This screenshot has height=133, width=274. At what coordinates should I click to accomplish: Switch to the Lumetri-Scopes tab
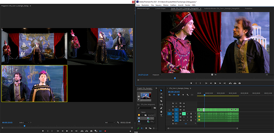click(x=160, y=9)
